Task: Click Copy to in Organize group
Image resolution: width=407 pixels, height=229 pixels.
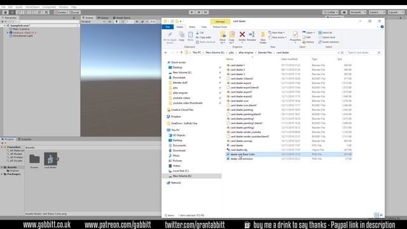Action: coord(231,38)
